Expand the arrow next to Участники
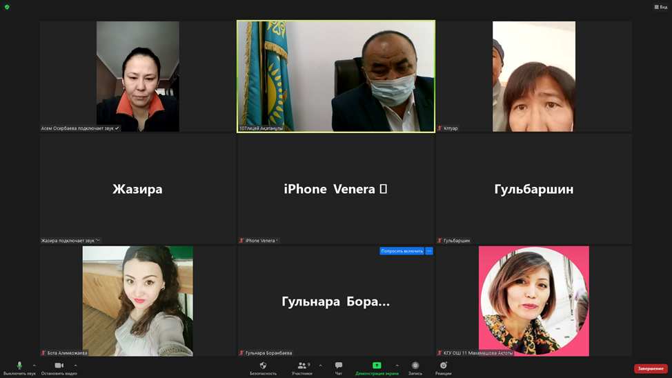672x378 pixels. pos(320,366)
